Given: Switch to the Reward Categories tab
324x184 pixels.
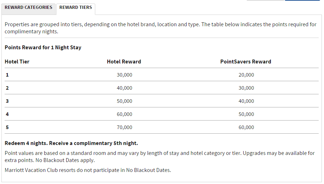Looking at the screenshot, I should point(29,9).
